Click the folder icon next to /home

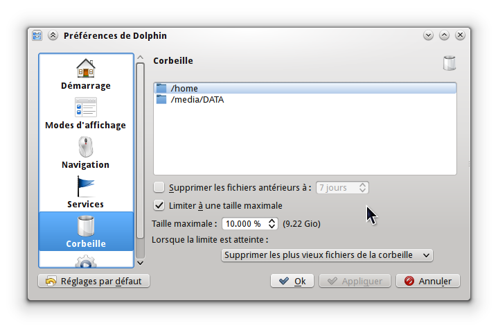161,88
